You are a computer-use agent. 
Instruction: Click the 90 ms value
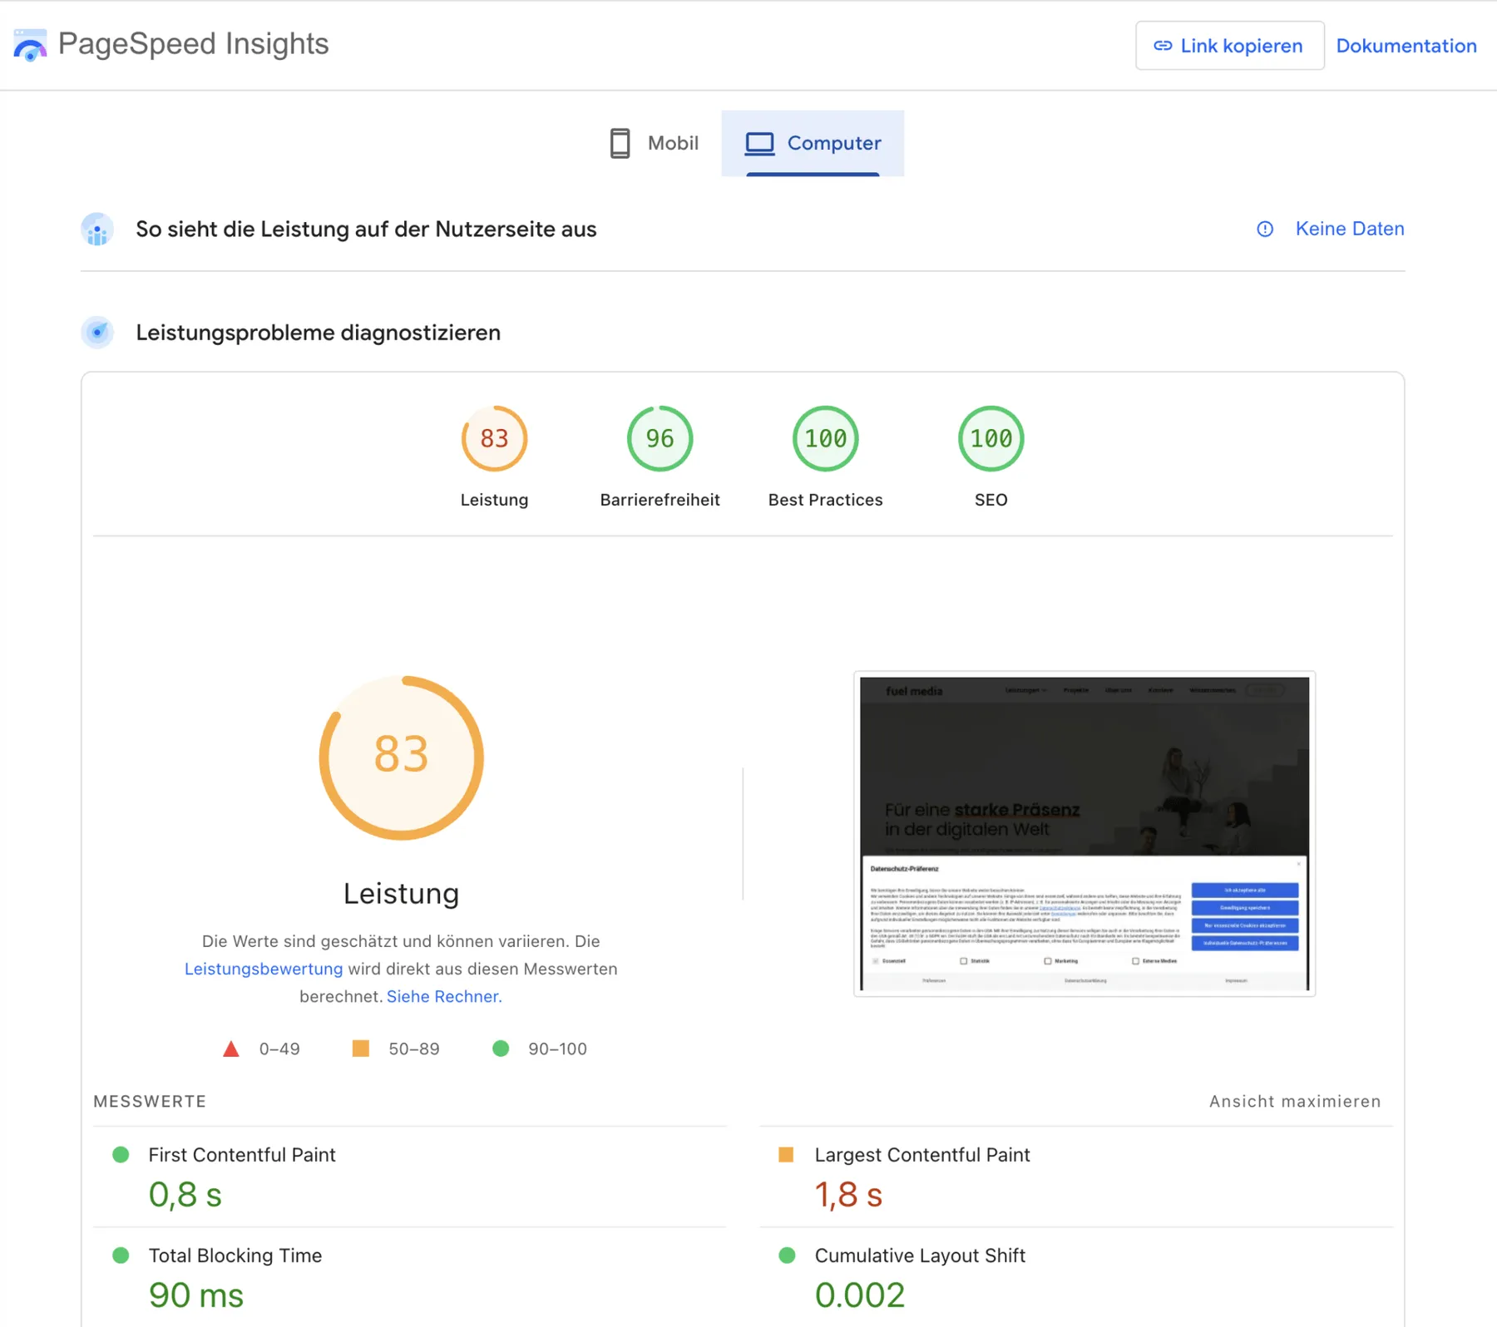point(196,1295)
